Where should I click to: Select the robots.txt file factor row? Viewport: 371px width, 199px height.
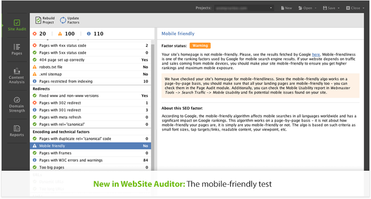pos(91,67)
